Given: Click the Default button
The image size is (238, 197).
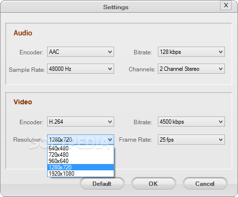Looking at the screenshot, I should click(x=102, y=184).
